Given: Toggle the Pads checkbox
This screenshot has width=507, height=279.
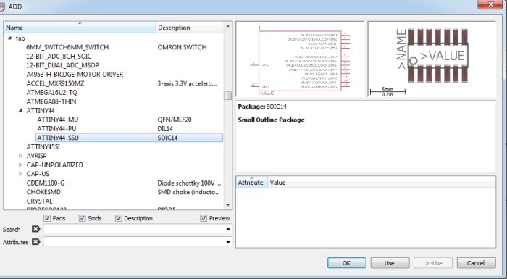Looking at the screenshot, I should tap(47, 218).
